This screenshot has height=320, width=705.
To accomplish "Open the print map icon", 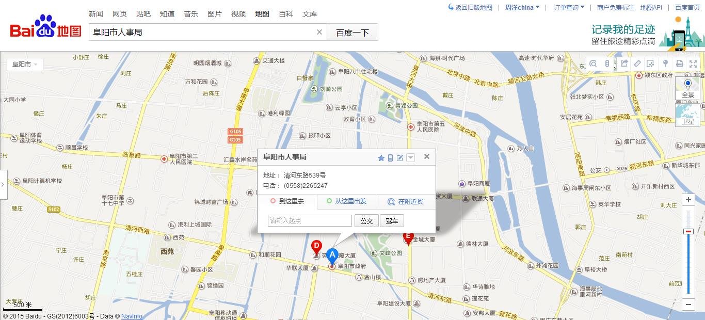I will [x=680, y=64].
